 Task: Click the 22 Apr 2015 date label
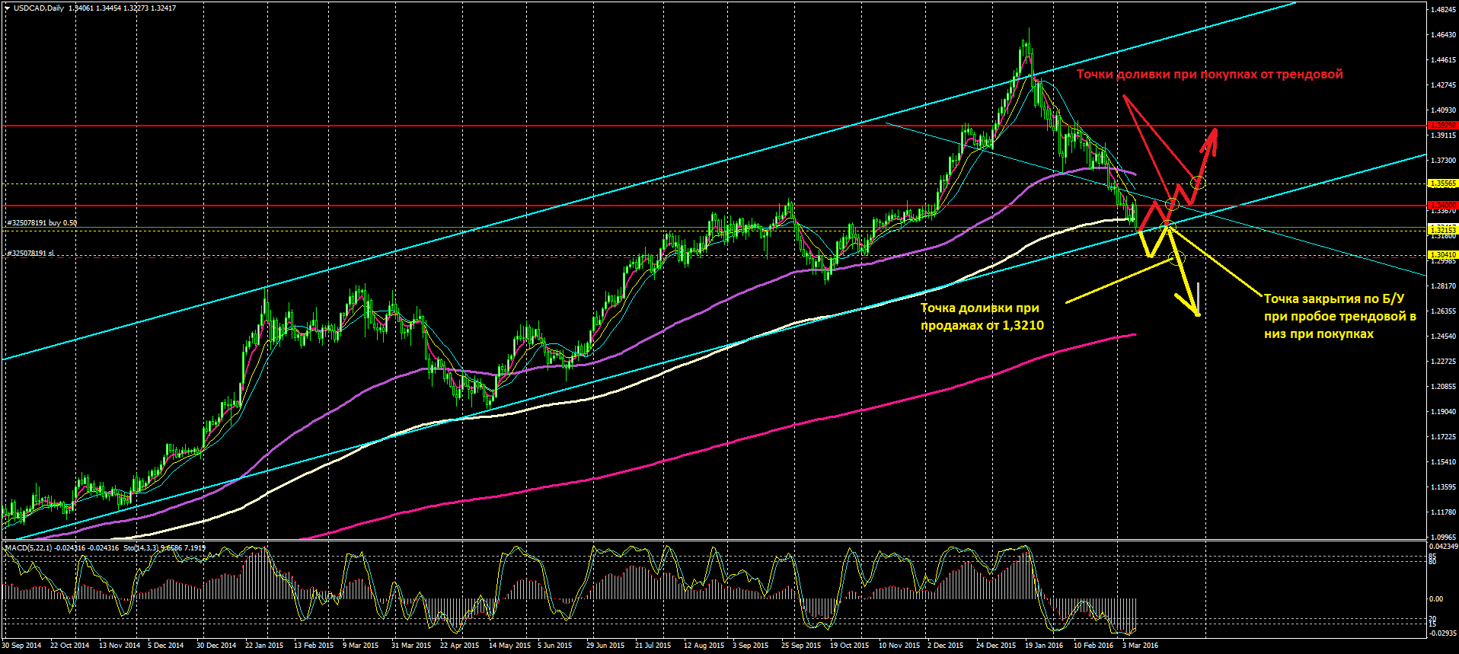[460, 646]
